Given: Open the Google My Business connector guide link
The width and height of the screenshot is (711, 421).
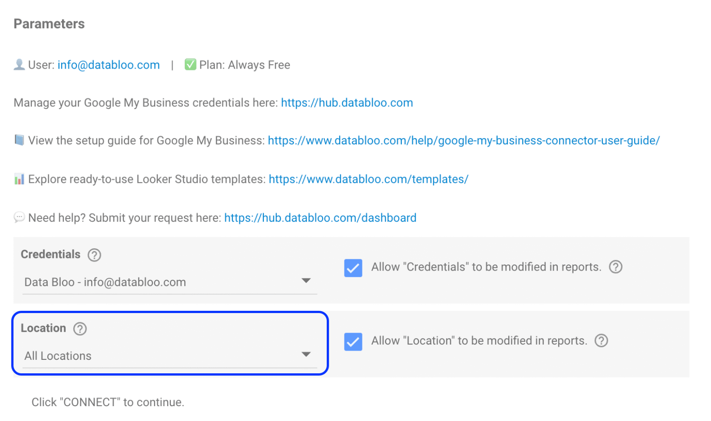Looking at the screenshot, I should pyautogui.click(x=464, y=141).
